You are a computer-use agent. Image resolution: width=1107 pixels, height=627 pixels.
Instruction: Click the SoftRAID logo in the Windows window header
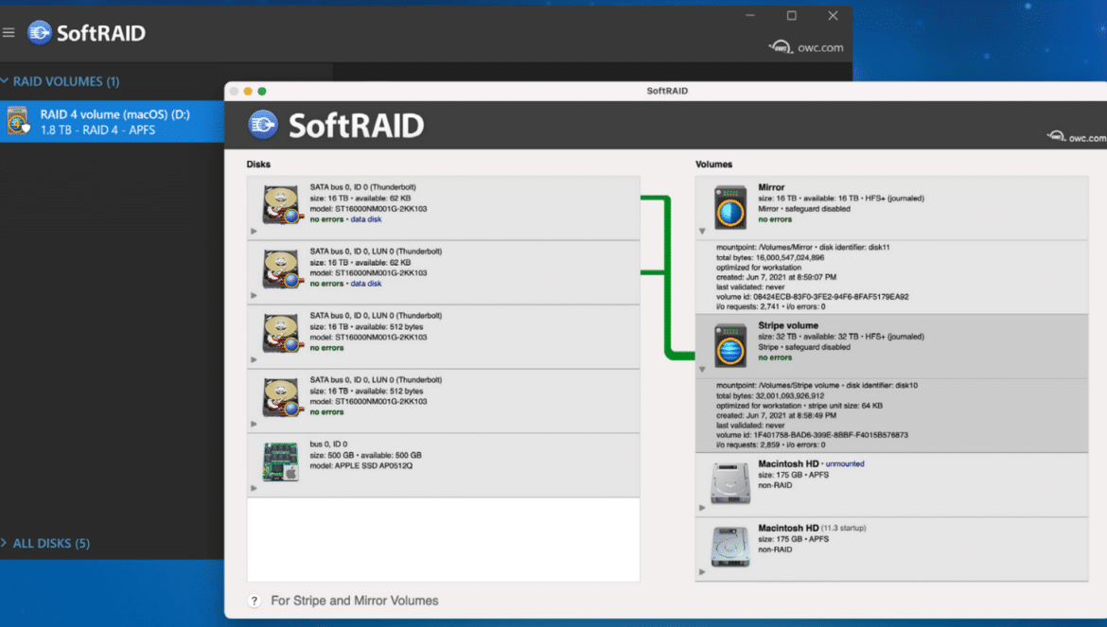(86, 32)
